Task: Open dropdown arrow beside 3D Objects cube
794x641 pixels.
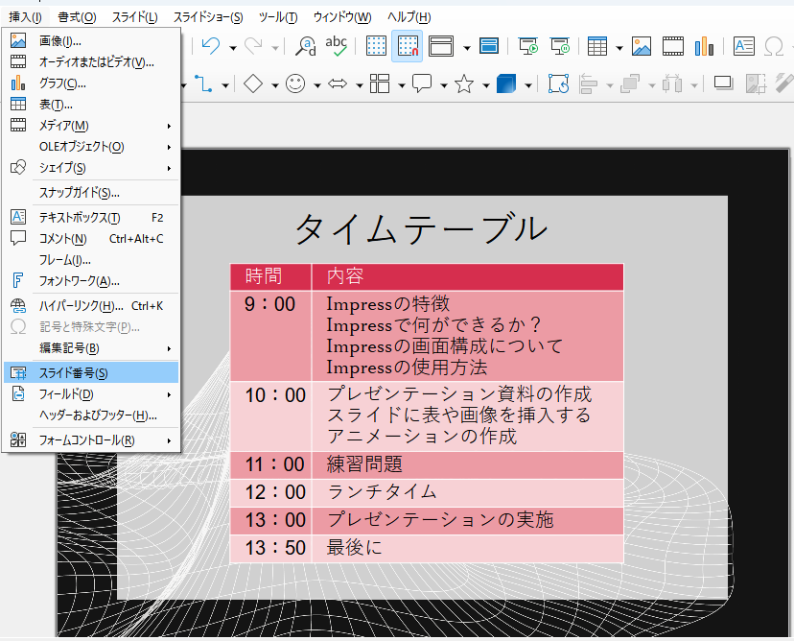Action: pyautogui.click(x=528, y=85)
